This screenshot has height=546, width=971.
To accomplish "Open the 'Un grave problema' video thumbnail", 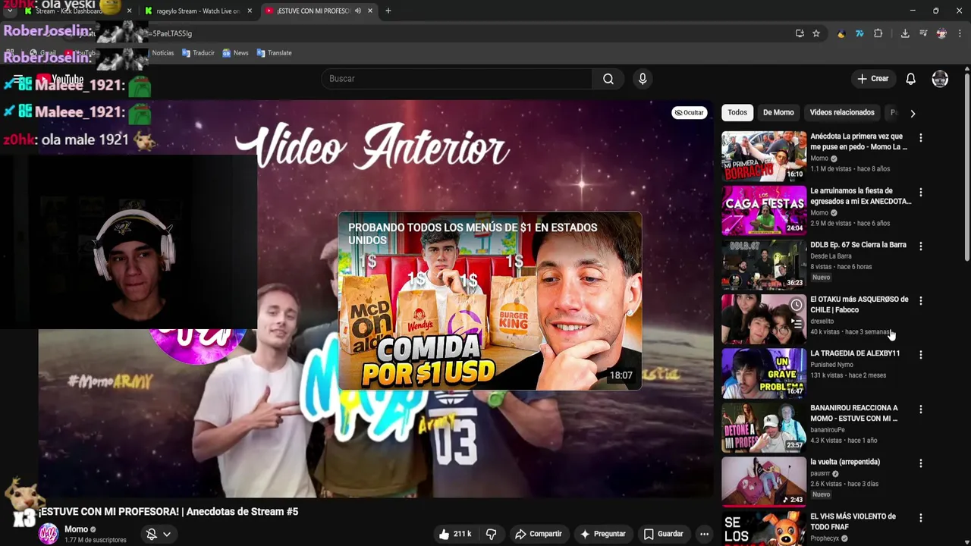I will (764, 373).
